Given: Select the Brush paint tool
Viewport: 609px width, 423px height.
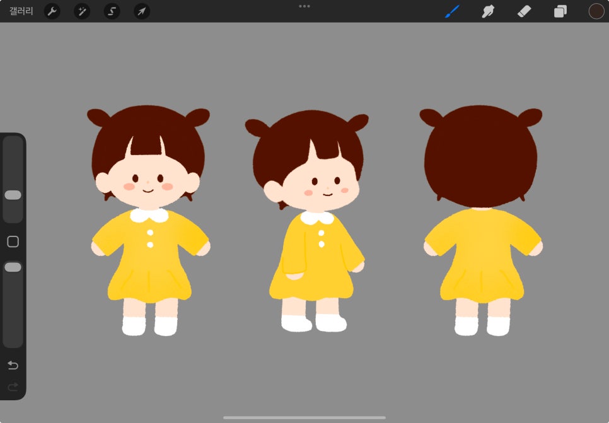Looking at the screenshot, I should tap(452, 11).
